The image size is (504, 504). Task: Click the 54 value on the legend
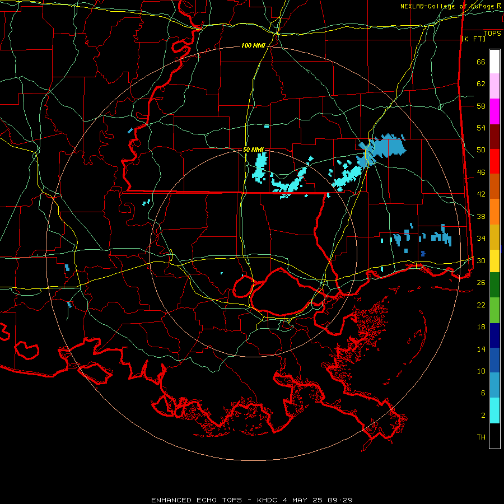click(x=481, y=128)
